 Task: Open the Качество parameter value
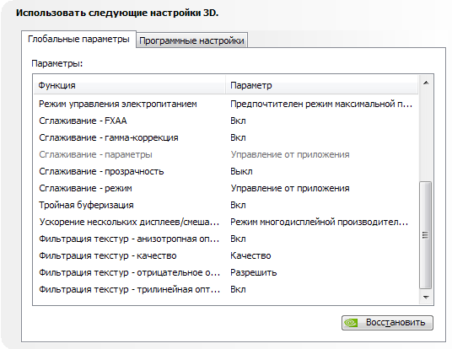pos(250,255)
